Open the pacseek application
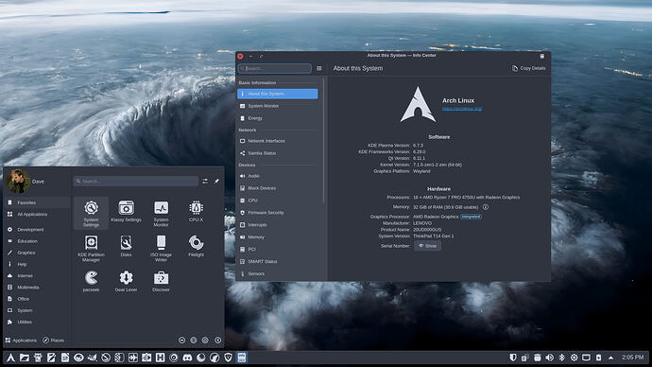Viewport: 652px width, 367px height. point(91,281)
